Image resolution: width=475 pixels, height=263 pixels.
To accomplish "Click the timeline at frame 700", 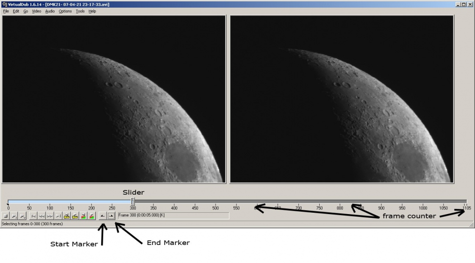I will click(298, 202).
